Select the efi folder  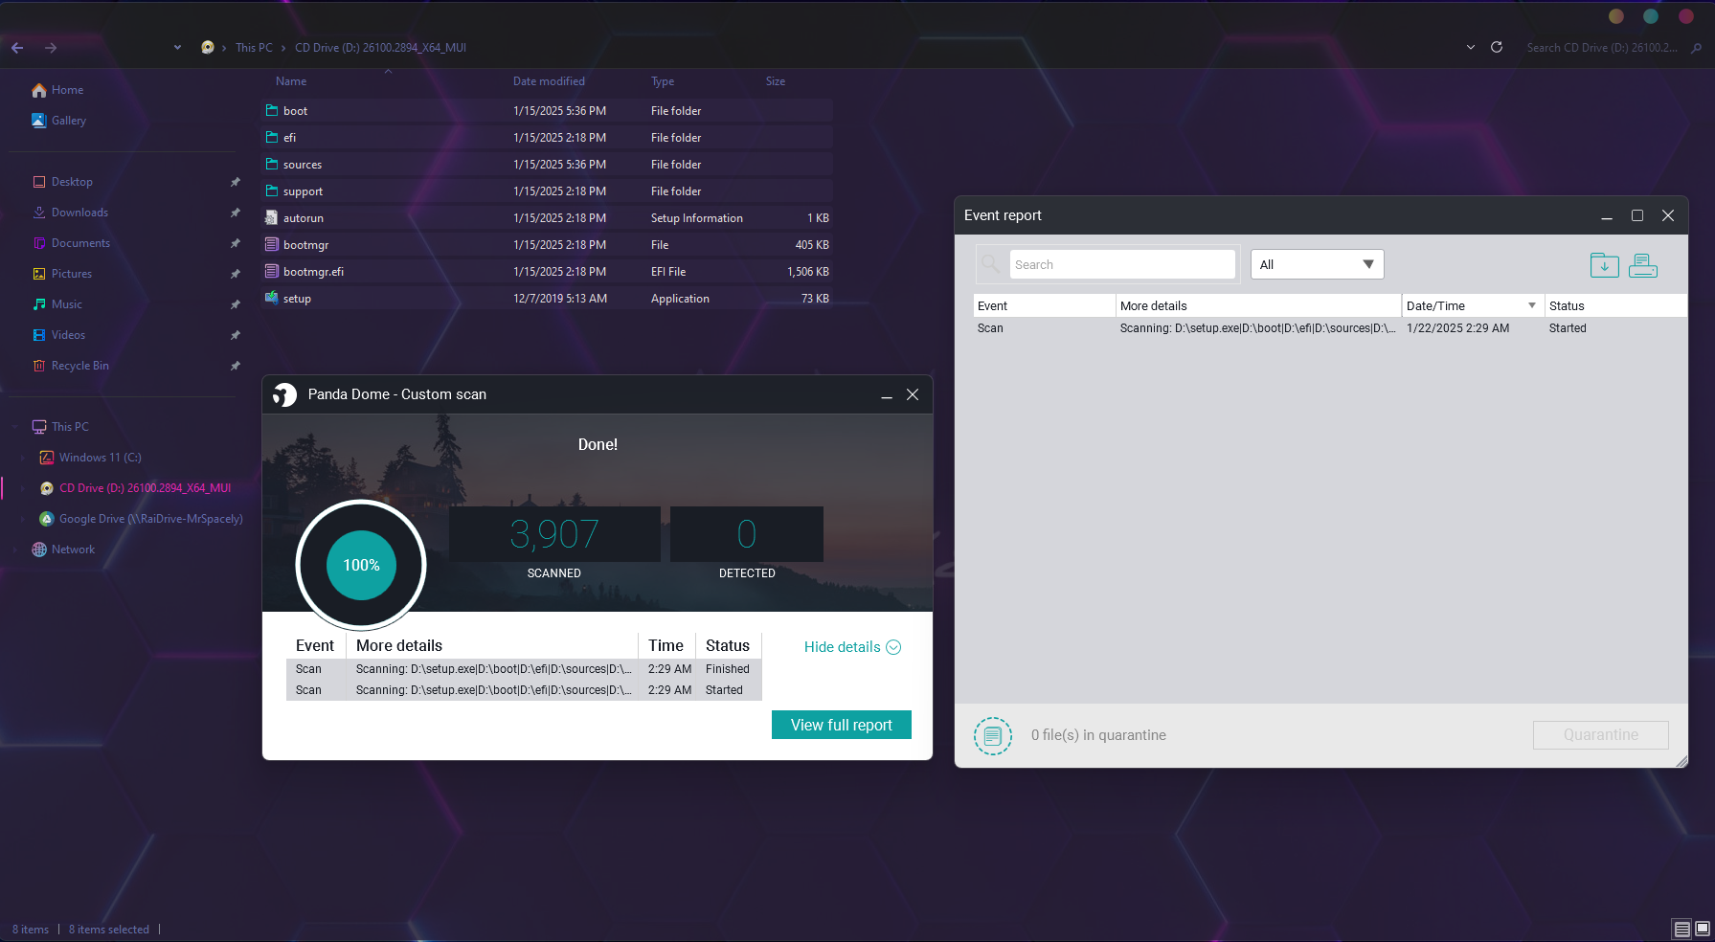547,138
